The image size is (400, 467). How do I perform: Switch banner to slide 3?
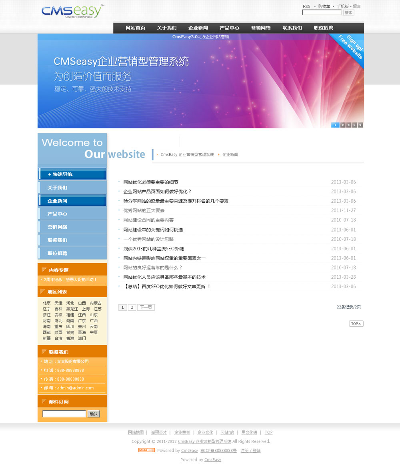(348, 125)
